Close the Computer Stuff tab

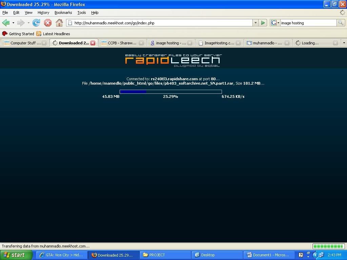tap(44, 43)
